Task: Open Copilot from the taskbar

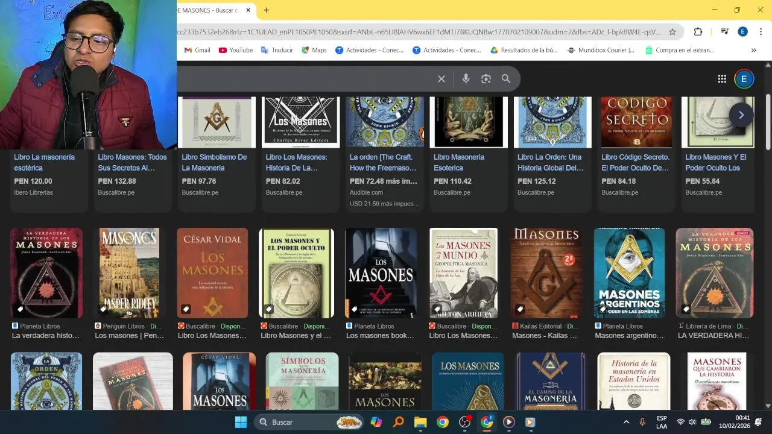Action: [x=376, y=422]
